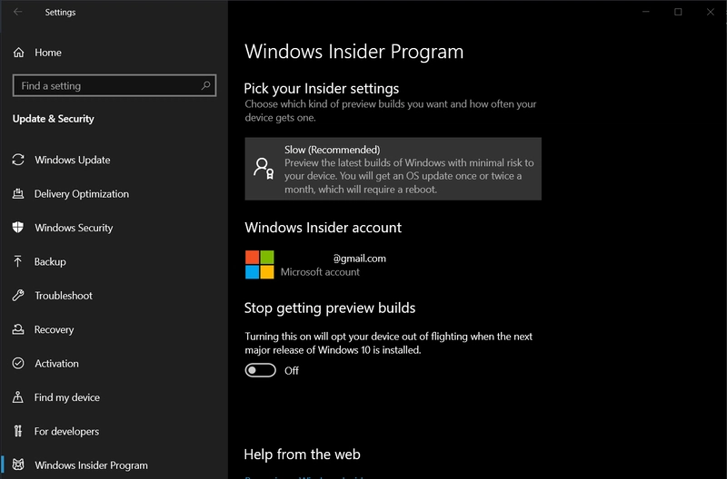Screen dimensions: 727x479
Task: Click the Insider user badge icon
Action: point(264,169)
